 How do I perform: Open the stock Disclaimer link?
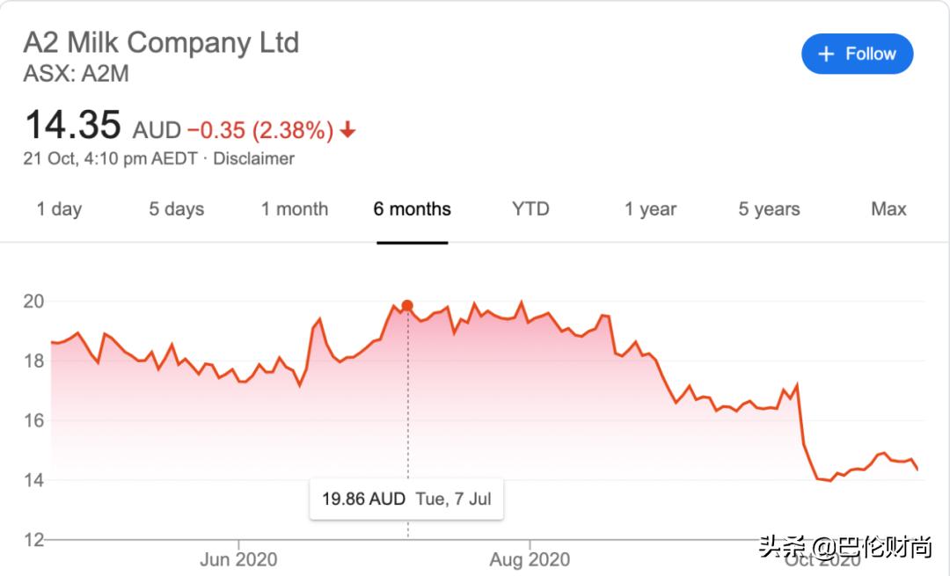(254, 159)
